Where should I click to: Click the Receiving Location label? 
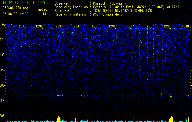pyautogui.click(x=71, y=7)
